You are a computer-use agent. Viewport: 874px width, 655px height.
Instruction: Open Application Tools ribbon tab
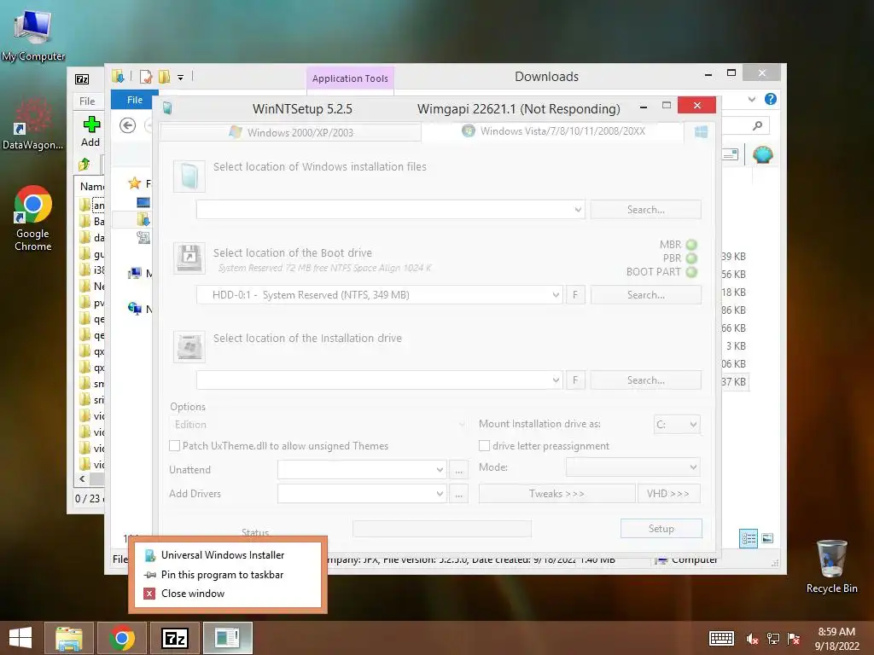(350, 78)
